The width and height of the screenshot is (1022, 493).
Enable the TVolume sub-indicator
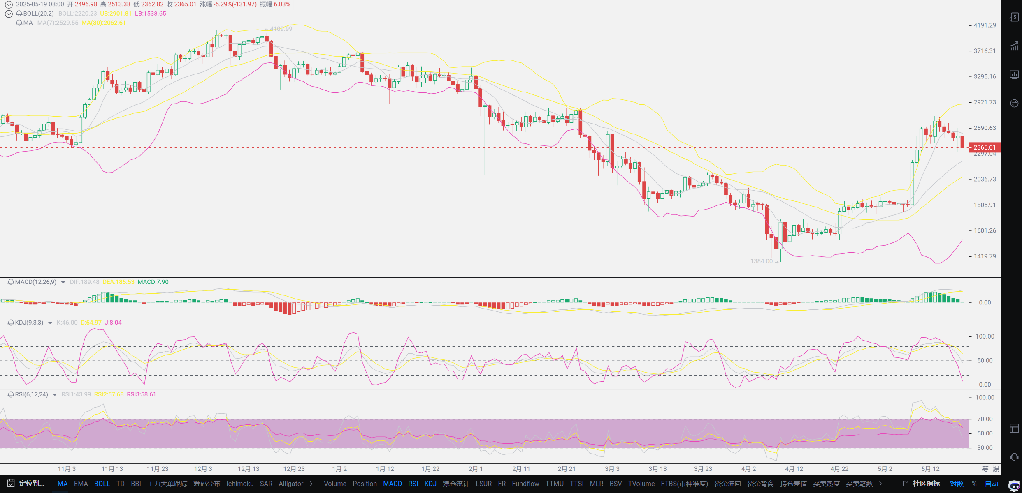point(641,484)
